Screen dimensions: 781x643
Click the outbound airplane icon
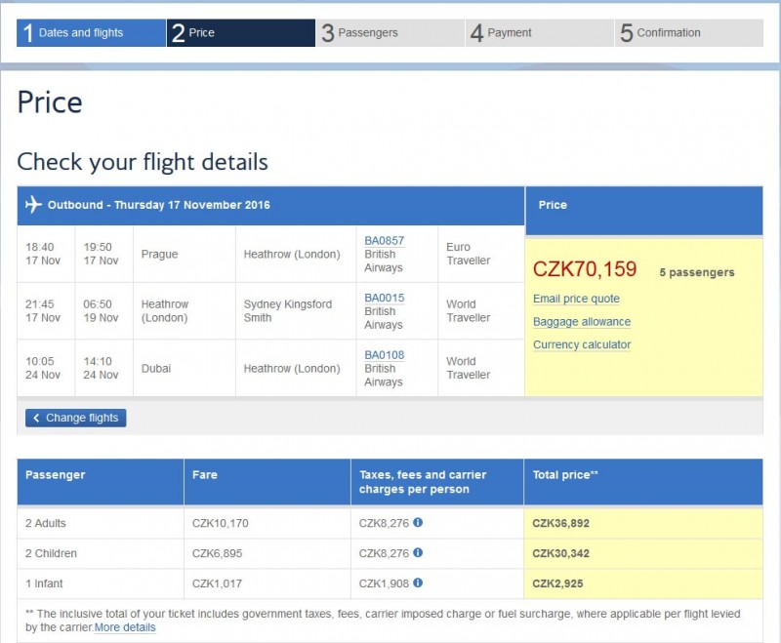[33, 205]
